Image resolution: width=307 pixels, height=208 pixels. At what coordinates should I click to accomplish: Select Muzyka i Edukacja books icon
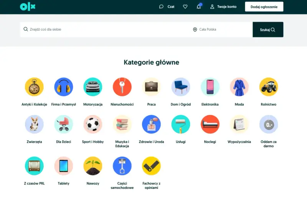click(x=122, y=124)
